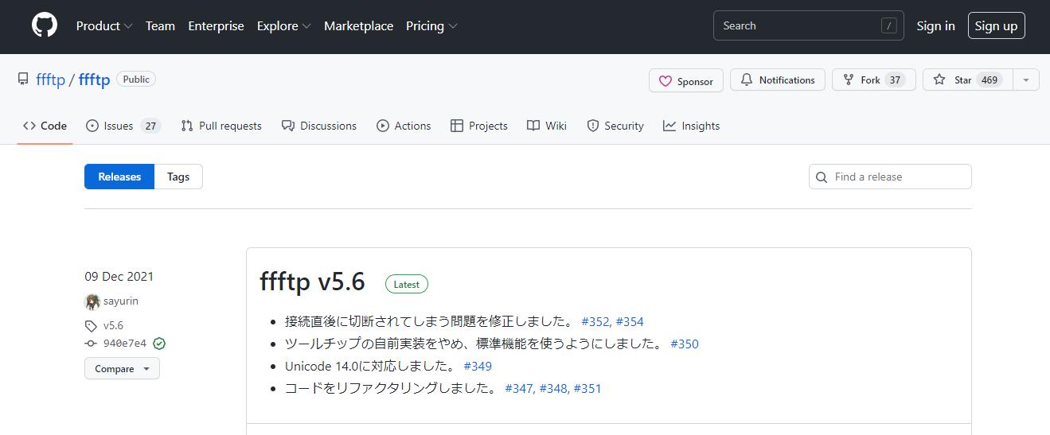Screen dimensions: 1050x435
Task: View the 37 forks count
Action: point(895,80)
